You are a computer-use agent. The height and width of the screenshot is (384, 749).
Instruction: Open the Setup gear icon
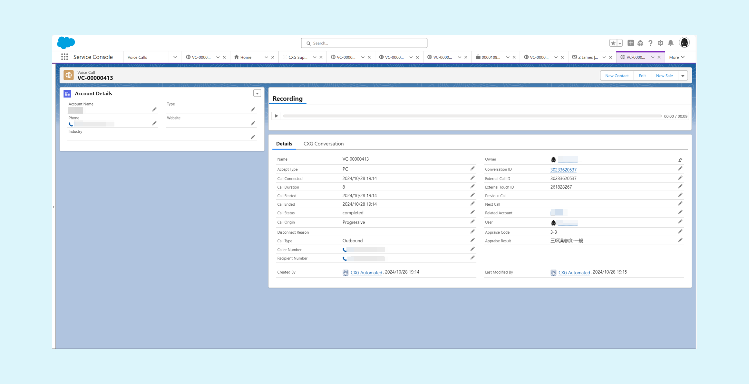(x=660, y=43)
